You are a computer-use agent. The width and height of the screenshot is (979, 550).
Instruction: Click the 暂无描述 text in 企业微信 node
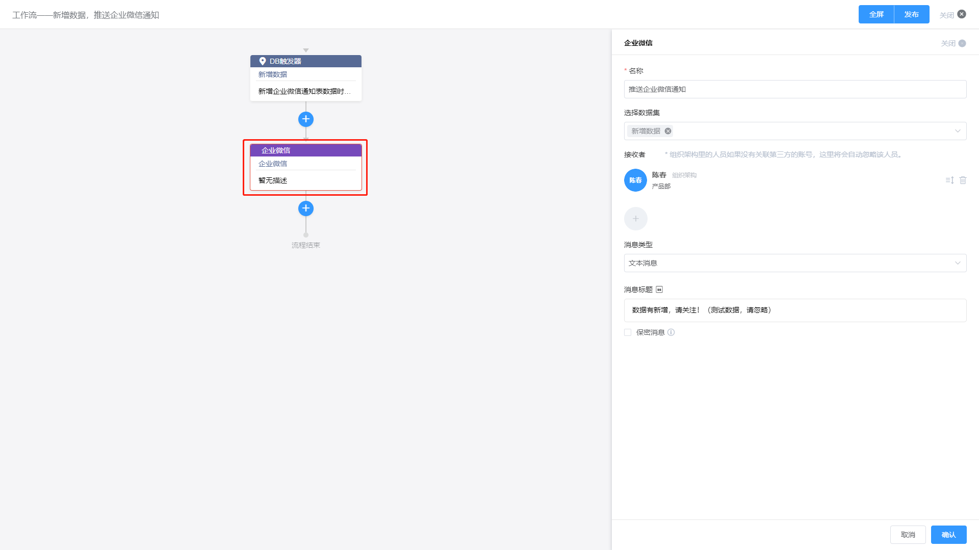pos(273,180)
